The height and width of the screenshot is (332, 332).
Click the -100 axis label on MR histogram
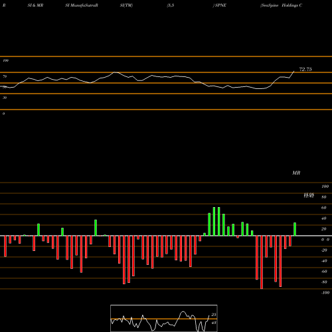coord(325,293)
